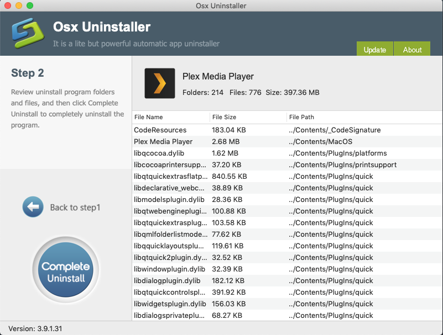Click the green macOS zoom window button

pyautogui.click(x=30, y=6)
